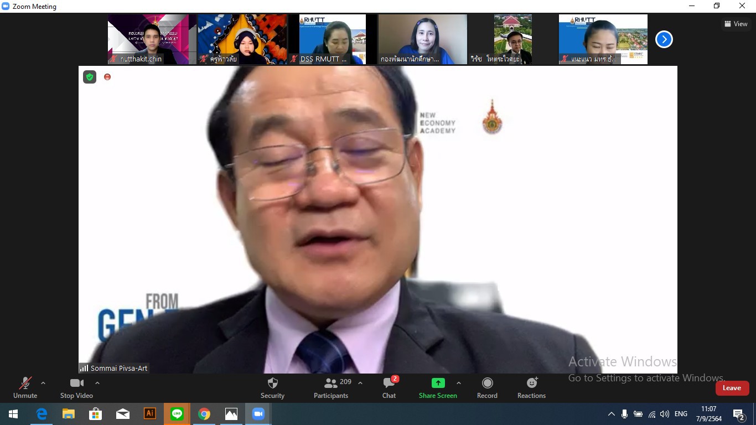Viewport: 756px width, 425px height.
Task: Expand video options arrow next to Stop Video
Action: click(x=97, y=383)
